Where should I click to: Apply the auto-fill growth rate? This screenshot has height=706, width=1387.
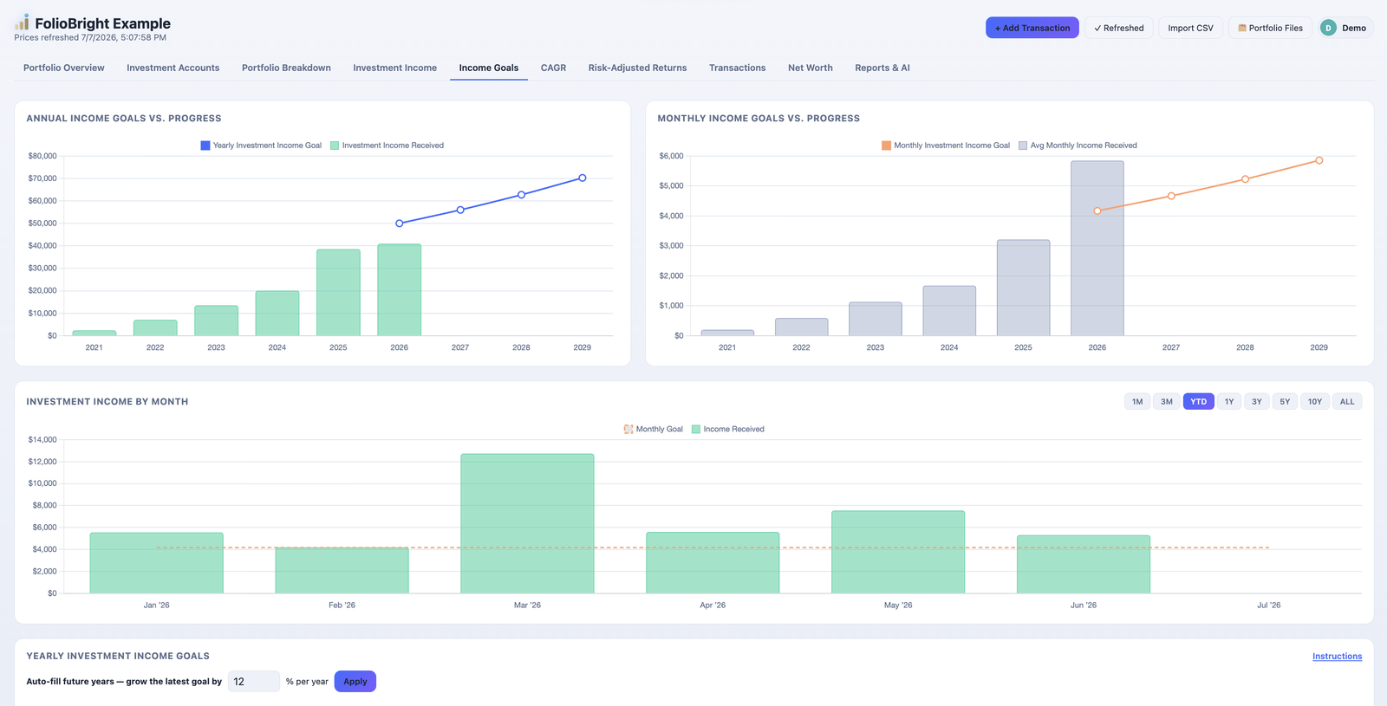coord(355,682)
